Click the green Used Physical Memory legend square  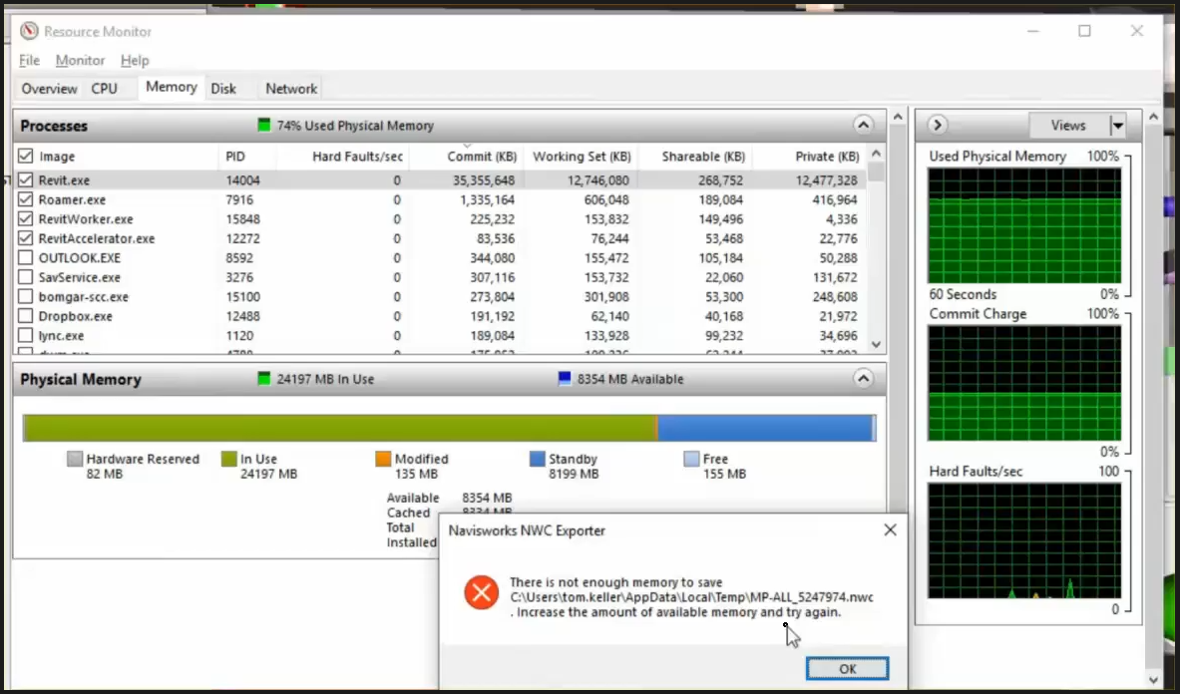[x=265, y=126]
